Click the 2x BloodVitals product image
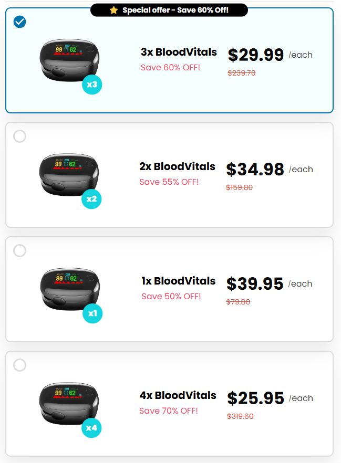The width and height of the screenshot is (341, 463). pos(68,173)
